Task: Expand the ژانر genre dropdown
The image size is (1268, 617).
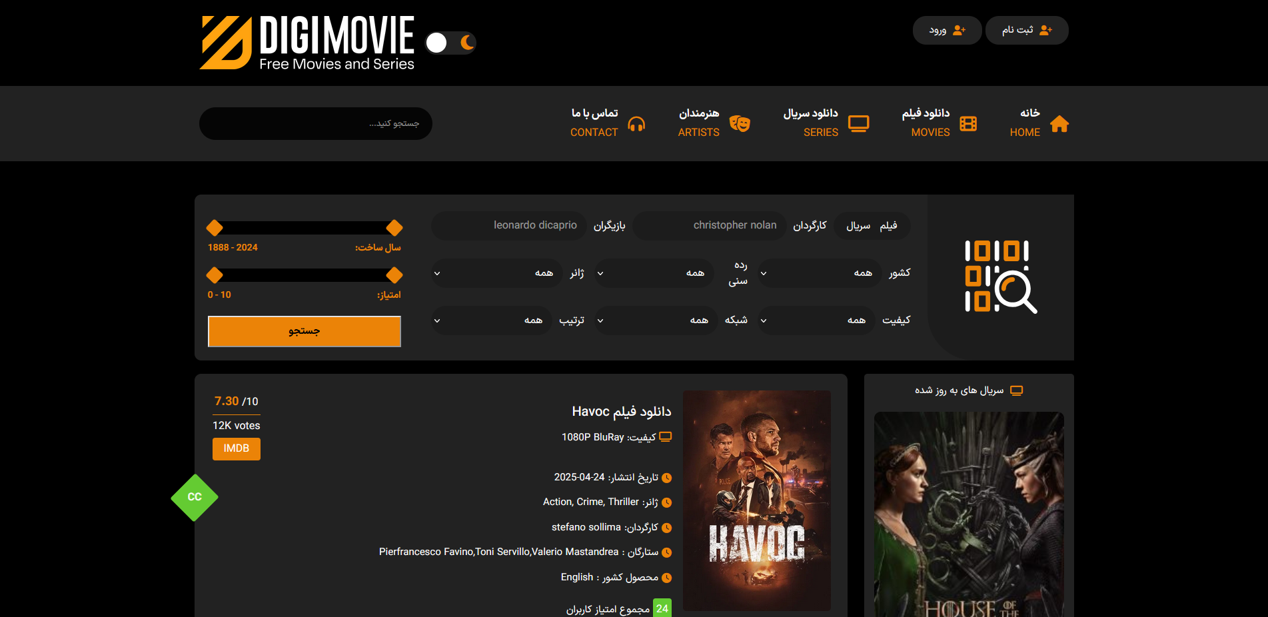Action: tap(497, 273)
